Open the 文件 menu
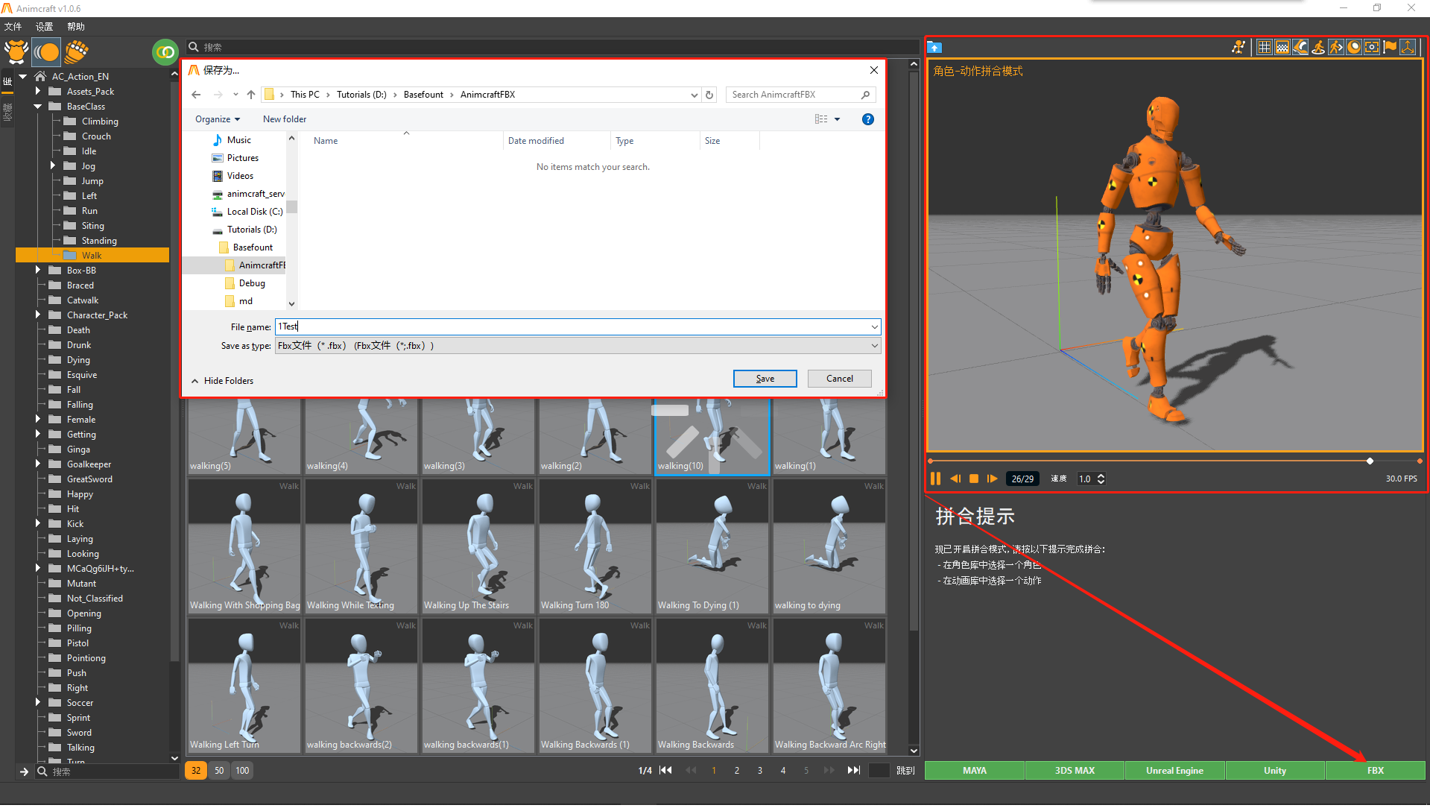This screenshot has width=1430, height=811. (x=13, y=26)
